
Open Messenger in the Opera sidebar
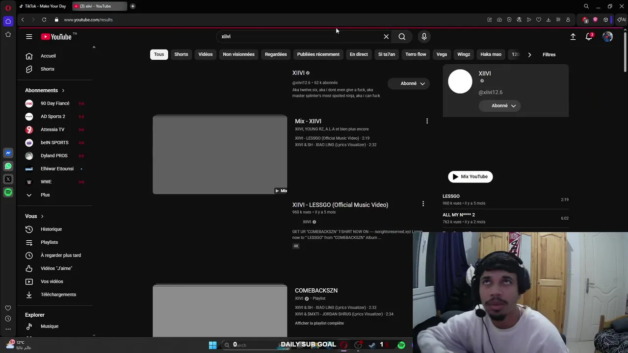click(x=8, y=153)
